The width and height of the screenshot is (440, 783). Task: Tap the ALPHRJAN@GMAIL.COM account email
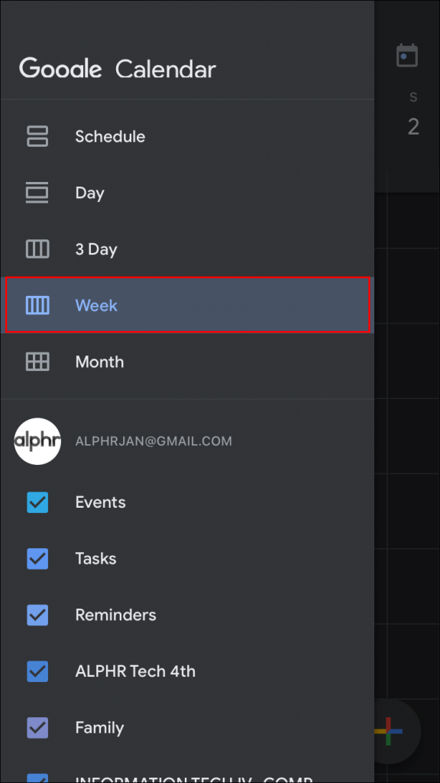point(154,441)
